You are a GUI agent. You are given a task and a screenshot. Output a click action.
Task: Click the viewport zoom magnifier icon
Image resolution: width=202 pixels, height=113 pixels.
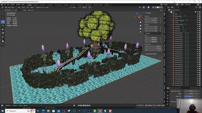click(x=140, y=22)
